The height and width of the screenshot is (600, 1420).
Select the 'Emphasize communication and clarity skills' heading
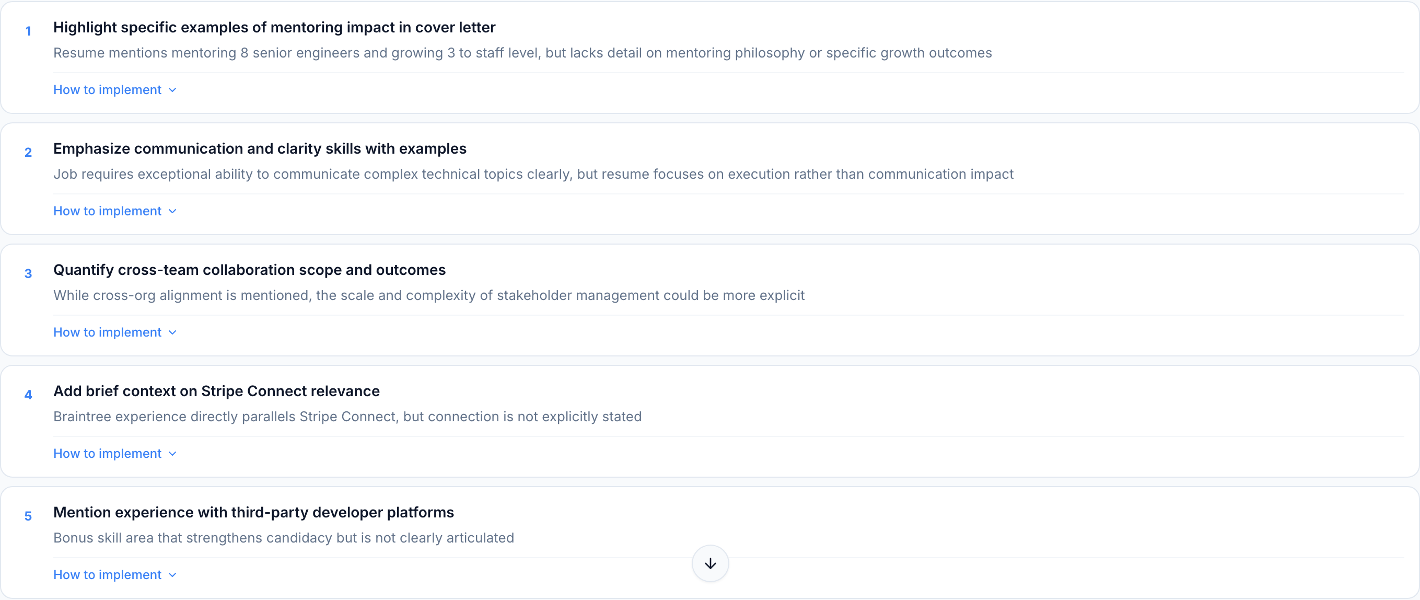click(260, 149)
